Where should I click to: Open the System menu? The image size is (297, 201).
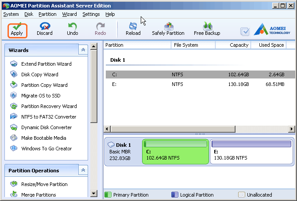[11, 15]
